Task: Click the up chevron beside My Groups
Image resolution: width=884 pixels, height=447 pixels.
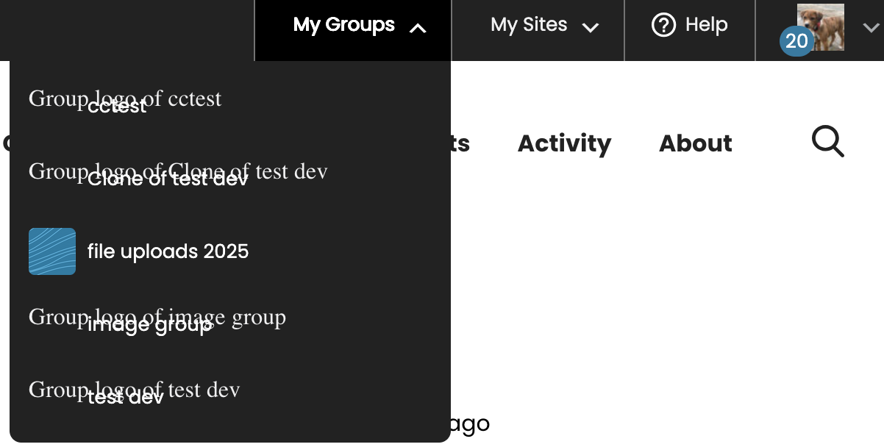Action: coord(418,29)
